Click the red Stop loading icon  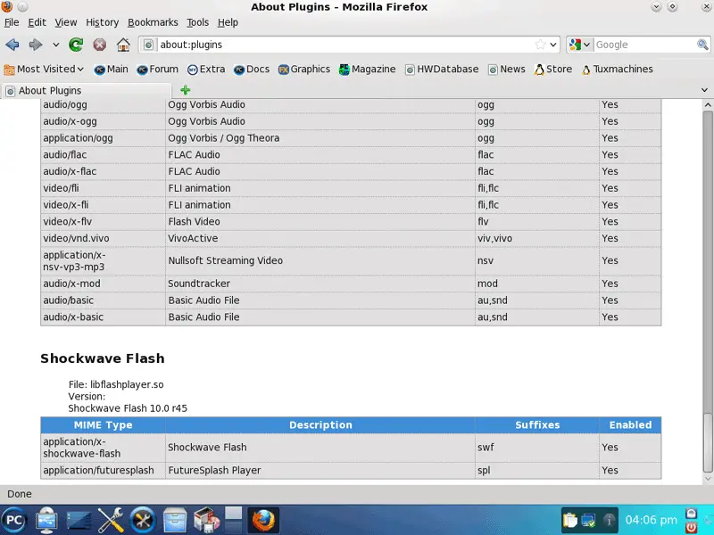[x=100, y=45]
